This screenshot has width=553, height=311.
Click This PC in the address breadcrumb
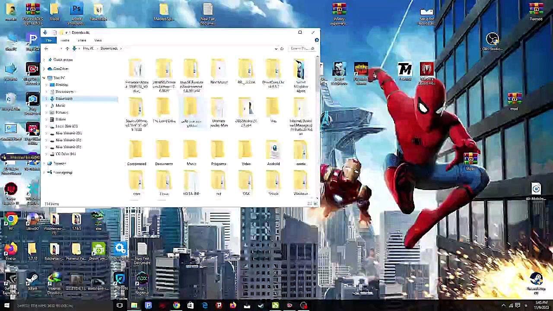coord(88,48)
